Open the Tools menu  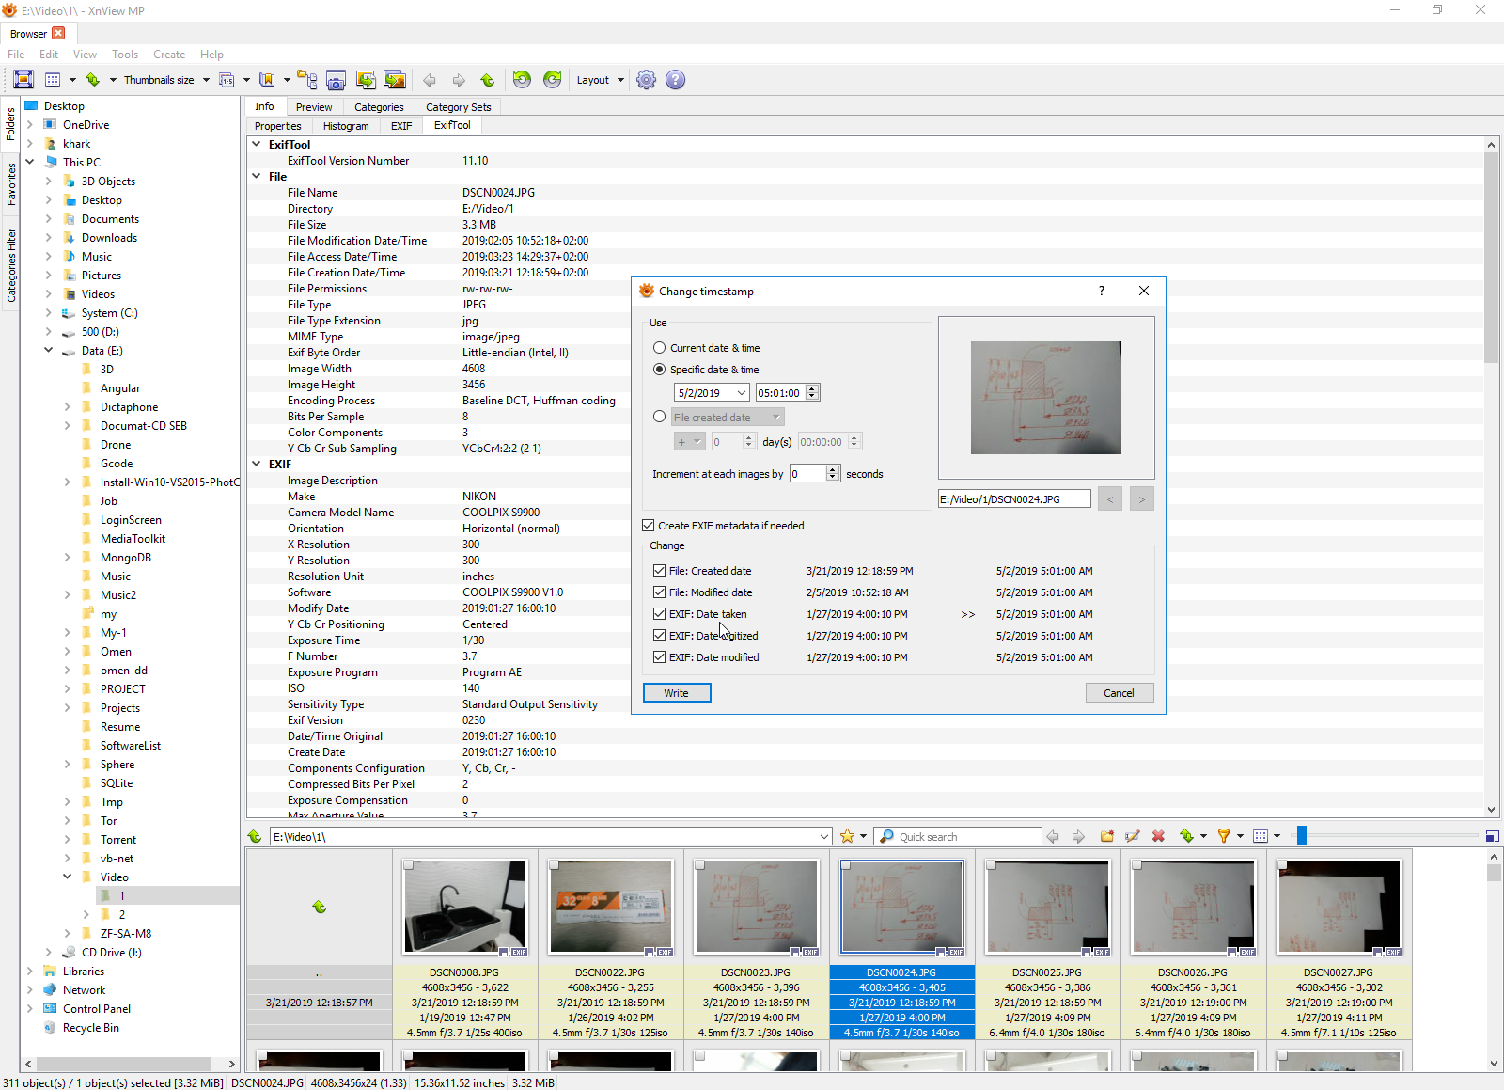[x=124, y=55]
